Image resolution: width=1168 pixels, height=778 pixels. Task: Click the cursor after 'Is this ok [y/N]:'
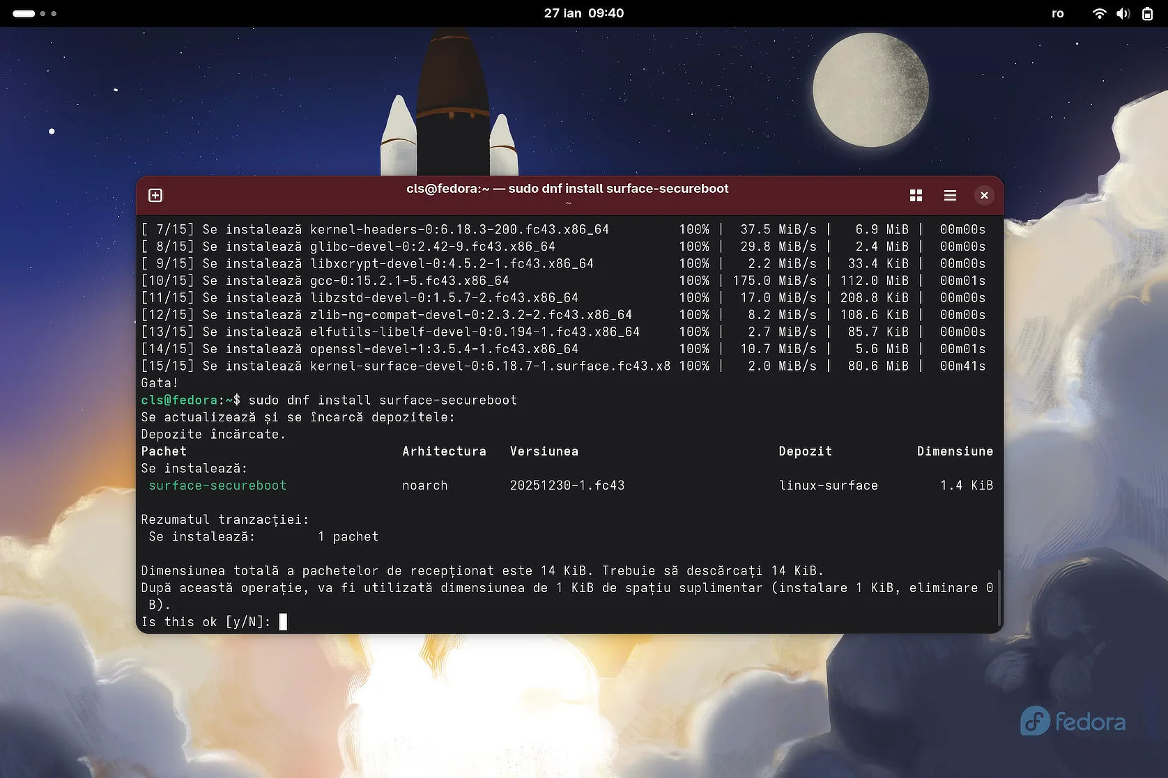tap(283, 622)
